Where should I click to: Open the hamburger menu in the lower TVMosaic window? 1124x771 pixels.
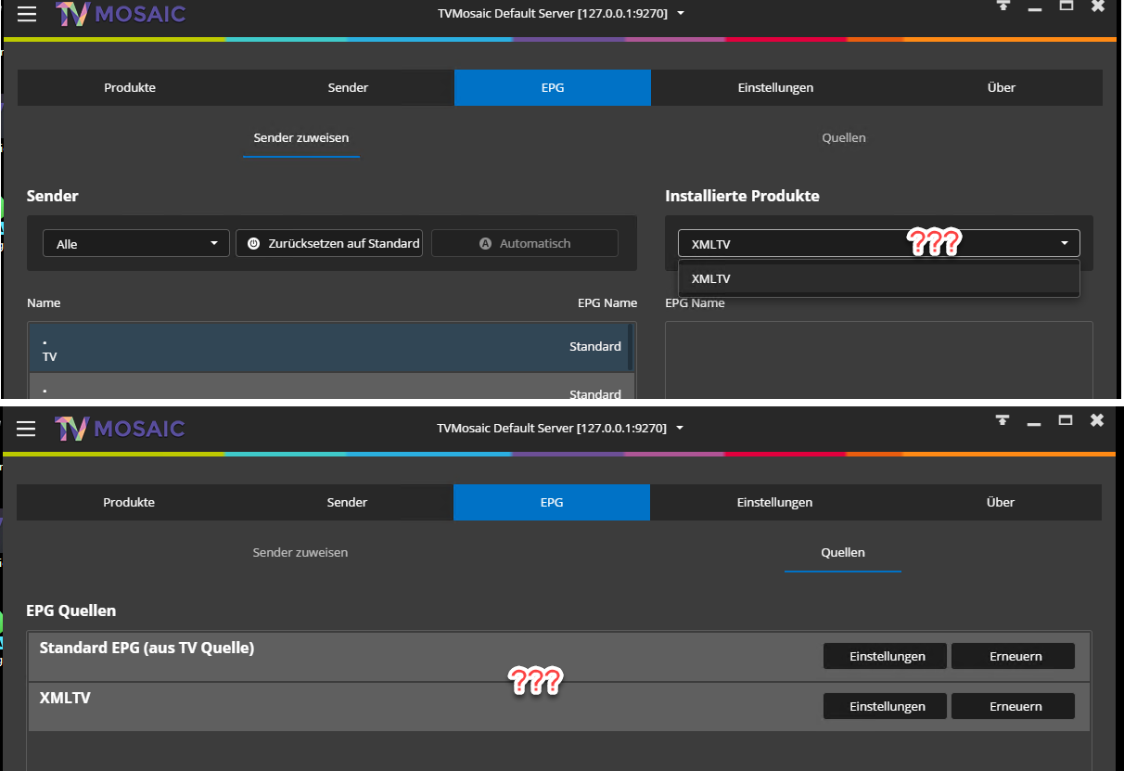click(26, 428)
